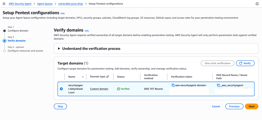The width and height of the screenshot is (262, 120).
Task: Expand Understand the verification process section
Action: click(59, 49)
